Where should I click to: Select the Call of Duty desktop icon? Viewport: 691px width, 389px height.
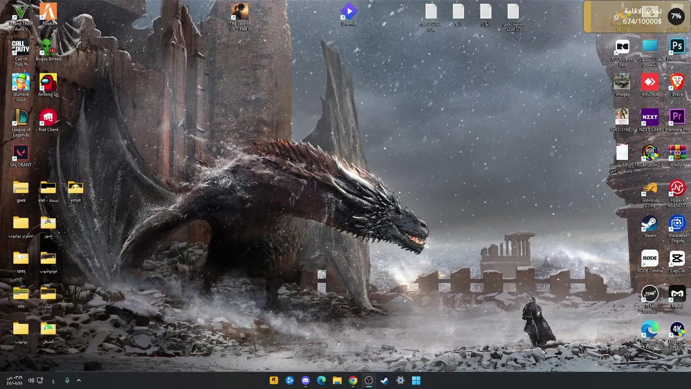21,52
